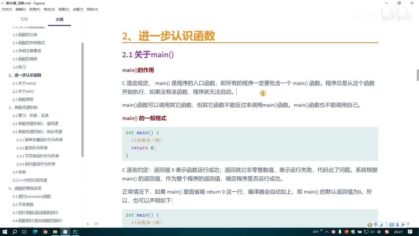The image size is (419, 236).
Task: Launch Microsoft Edge from taskbar
Action: (35, 232)
